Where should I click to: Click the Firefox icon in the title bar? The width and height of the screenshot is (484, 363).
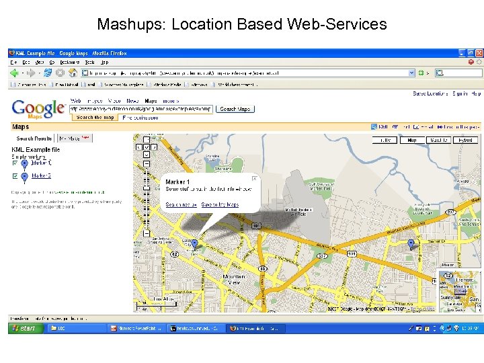pos(12,53)
